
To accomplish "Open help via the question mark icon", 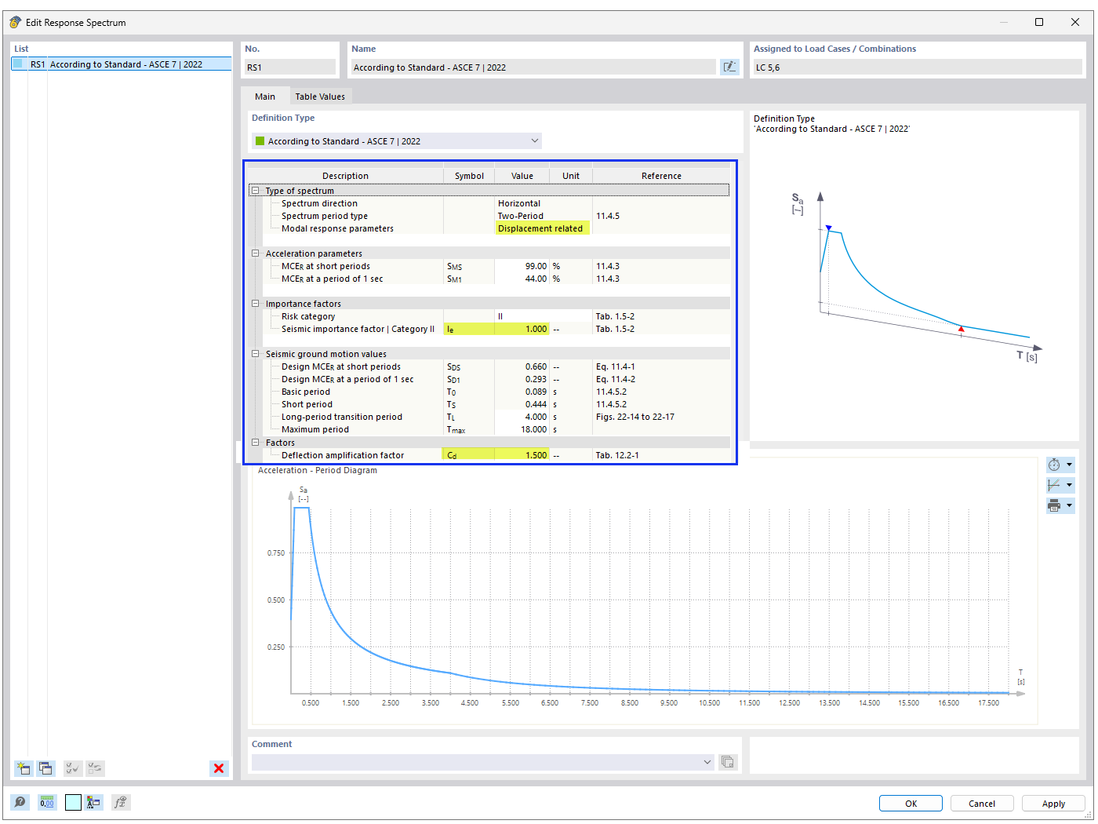I will 20,802.
